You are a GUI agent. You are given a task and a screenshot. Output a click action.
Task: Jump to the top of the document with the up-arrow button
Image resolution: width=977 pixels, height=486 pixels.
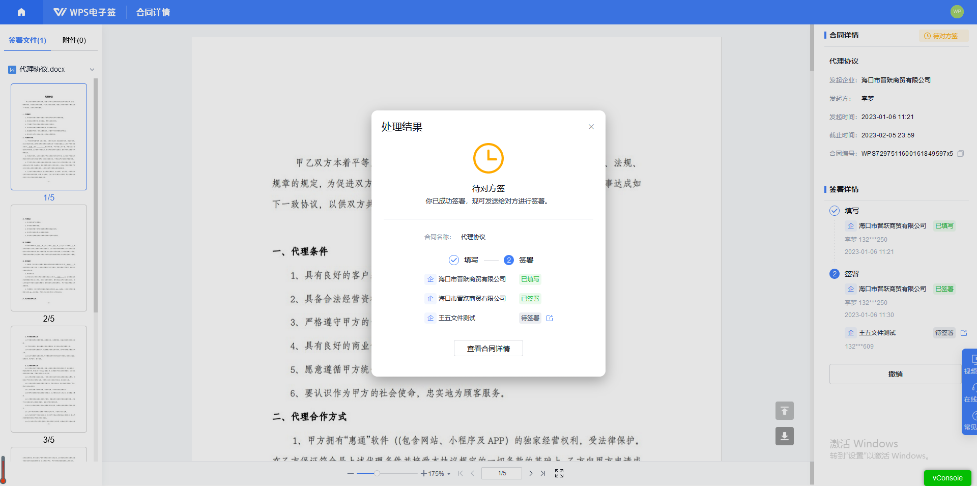point(785,411)
